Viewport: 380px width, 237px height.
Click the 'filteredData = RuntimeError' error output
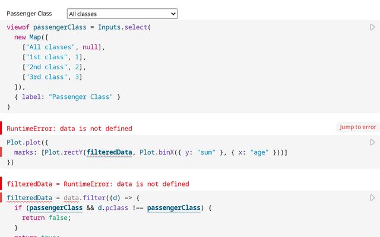pyautogui.click(x=98, y=184)
